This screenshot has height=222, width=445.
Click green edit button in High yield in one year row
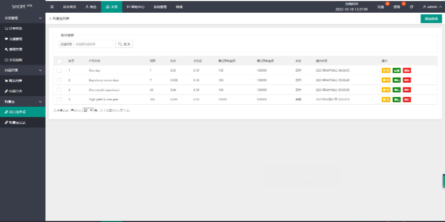(x=397, y=99)
